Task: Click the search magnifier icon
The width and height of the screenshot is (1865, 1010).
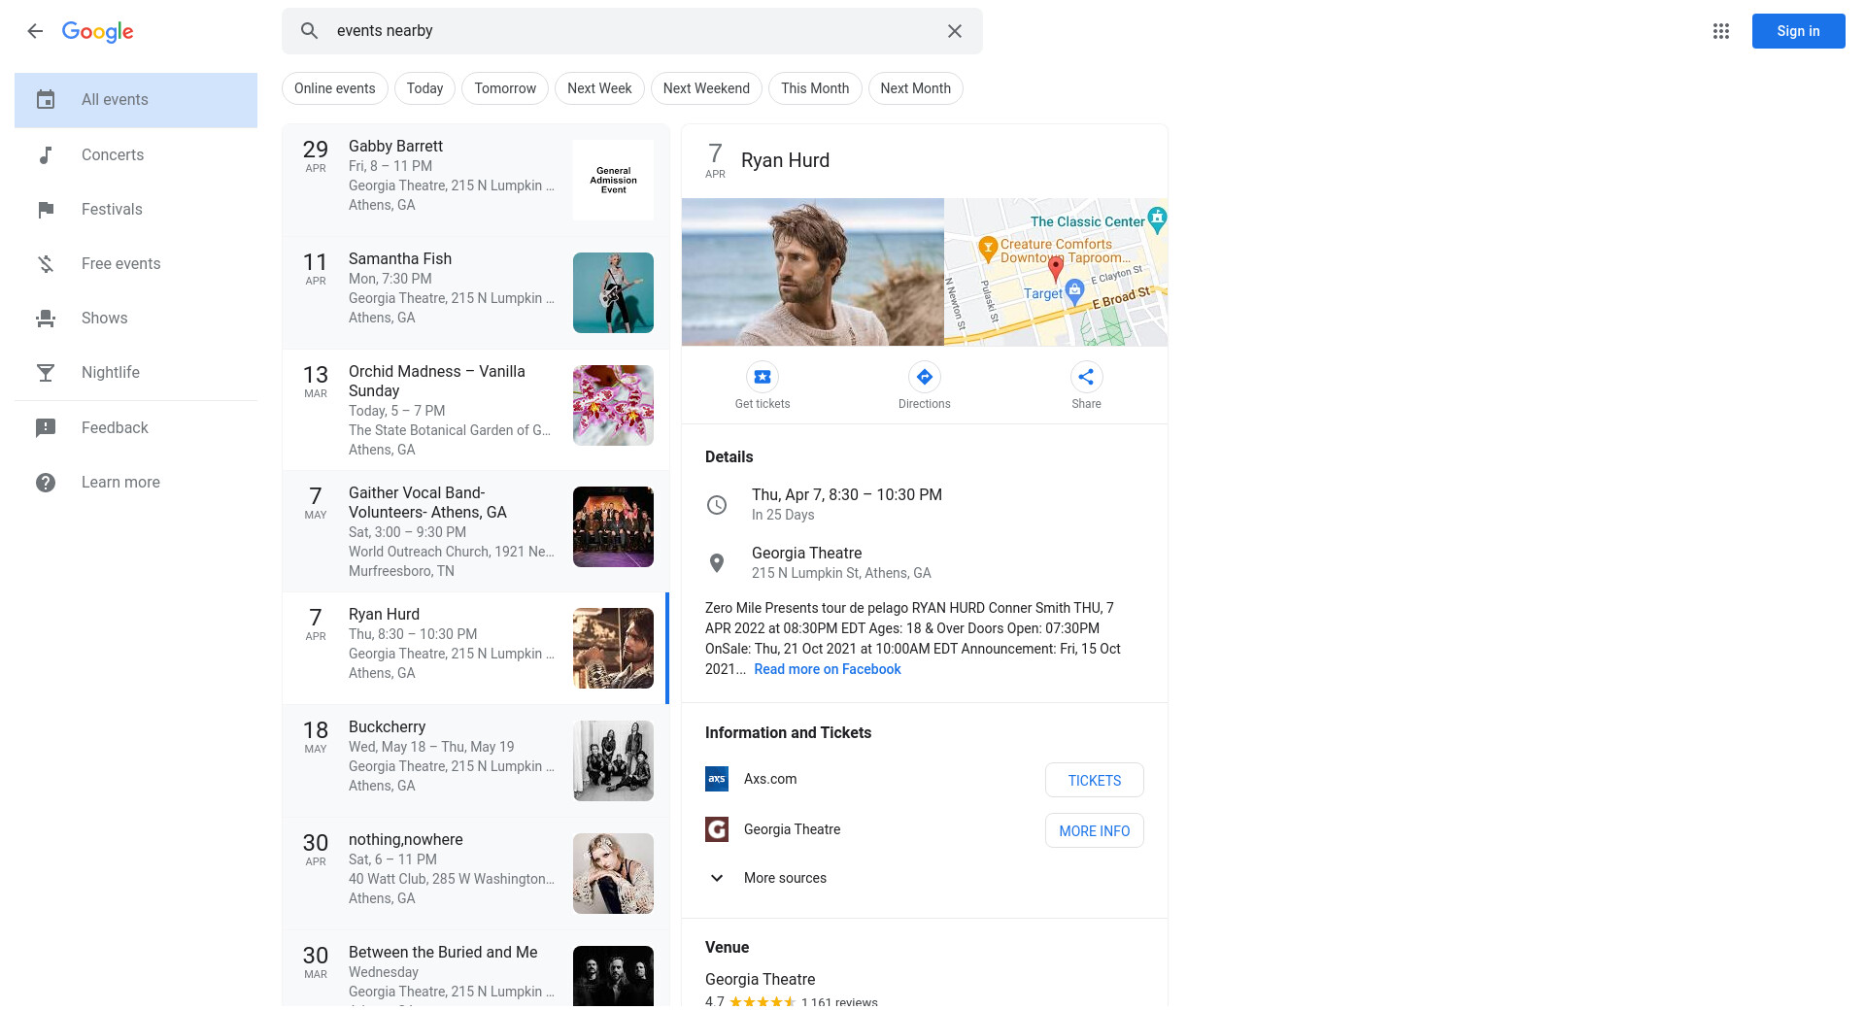Action: pyautogui.click(x=309, y=31)
